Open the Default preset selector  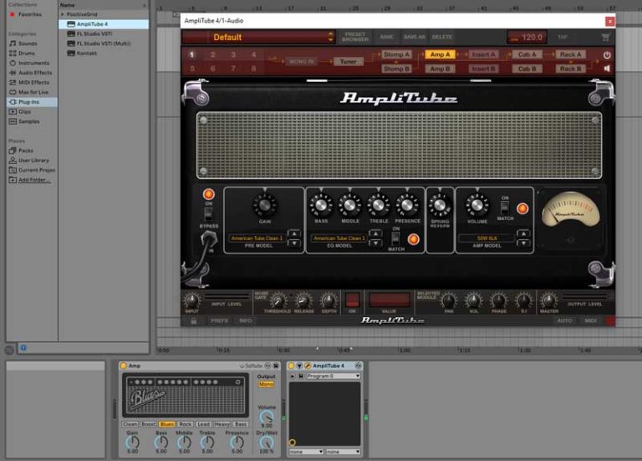(x=259, y=38)
